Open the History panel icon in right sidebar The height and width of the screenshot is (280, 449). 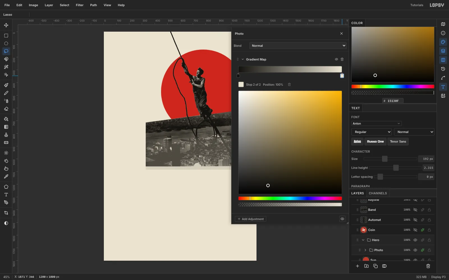tap(443, 69)
